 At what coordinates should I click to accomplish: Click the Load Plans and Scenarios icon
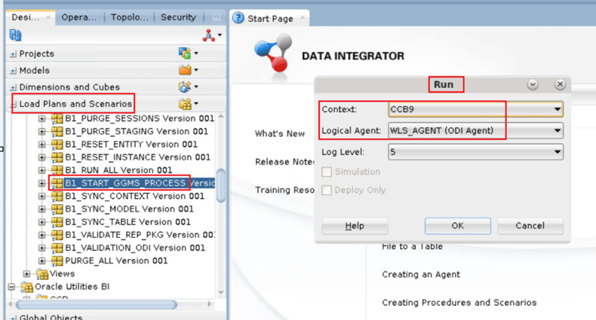pyautogui.click(x=185, y=103)
